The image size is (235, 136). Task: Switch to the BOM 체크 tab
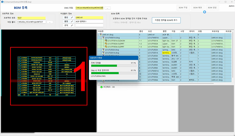pos(198,8)
